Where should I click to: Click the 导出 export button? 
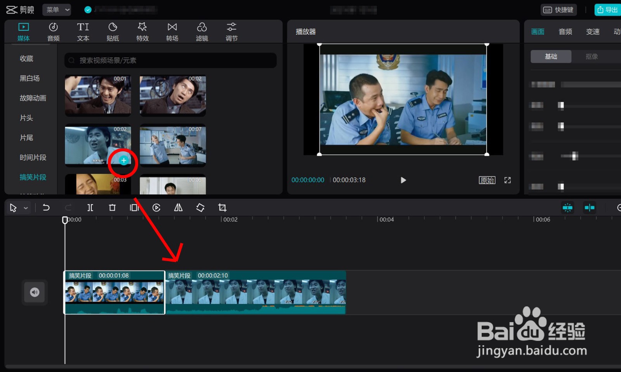607,10
